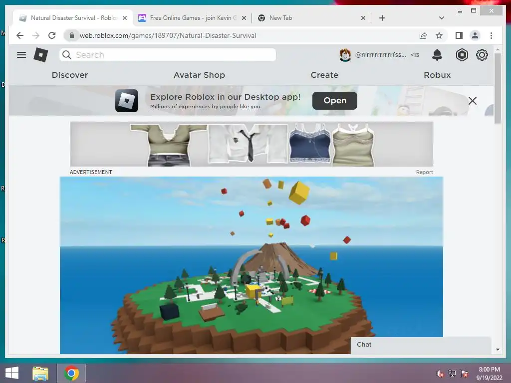
Task: Open the Avatar Shop menu item
Action: 199,75
